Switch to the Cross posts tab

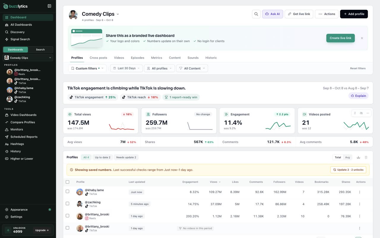[x=98, y=58]
